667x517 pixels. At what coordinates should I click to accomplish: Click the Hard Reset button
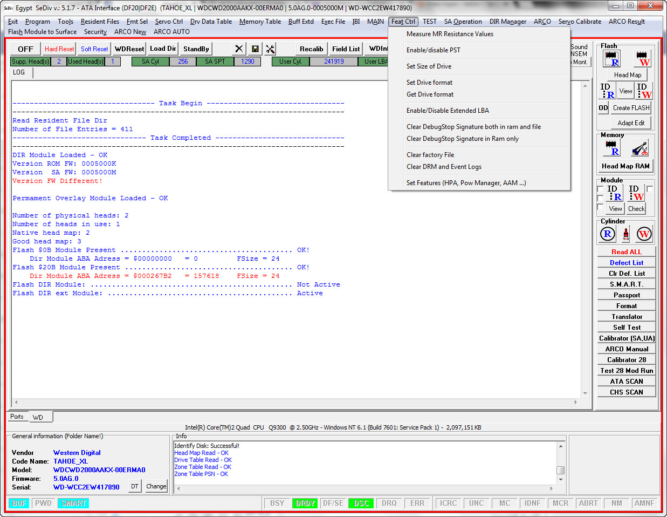click(x=59, y=49)
